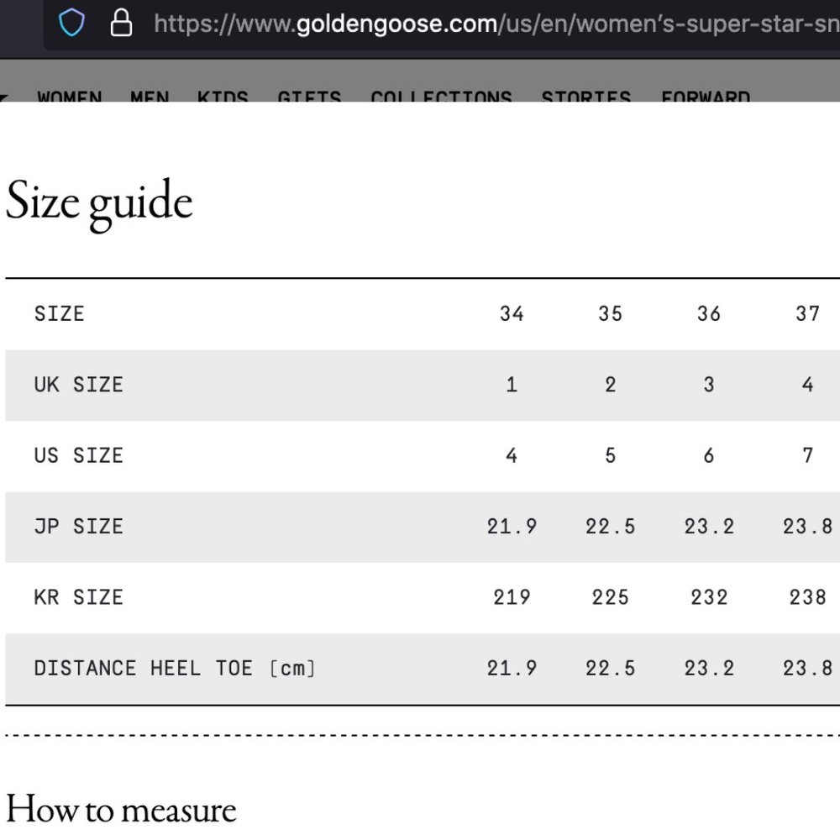
Task: Click size 37 in the SIZE row
Action: point(807,314)
